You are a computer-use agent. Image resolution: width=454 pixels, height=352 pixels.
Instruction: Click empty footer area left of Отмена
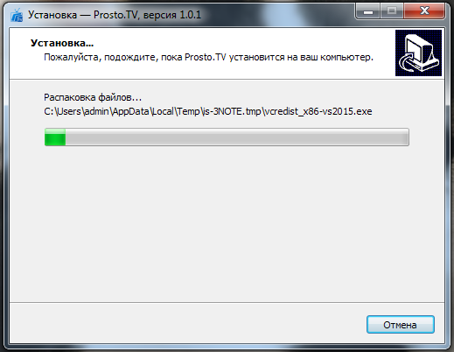(186, 324)
